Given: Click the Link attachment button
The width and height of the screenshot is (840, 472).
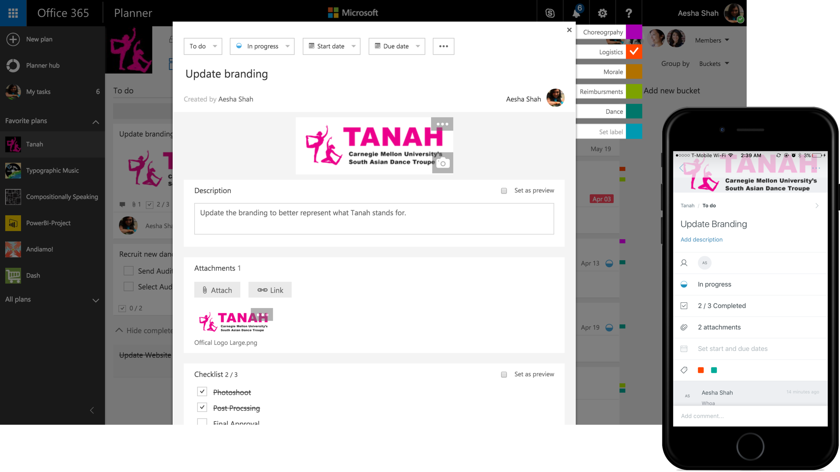Looking at the screenshot, I should click(x=270, y=290).
